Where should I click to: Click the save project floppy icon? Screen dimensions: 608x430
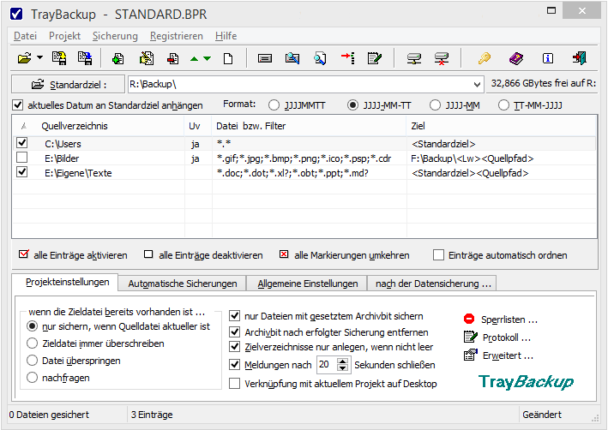coord(59,58)
